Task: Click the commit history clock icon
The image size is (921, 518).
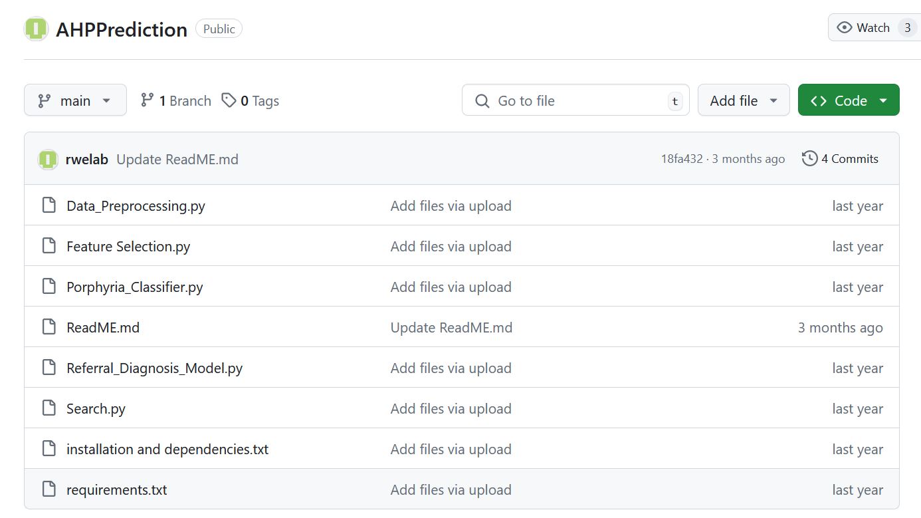Action: [809, 158]
